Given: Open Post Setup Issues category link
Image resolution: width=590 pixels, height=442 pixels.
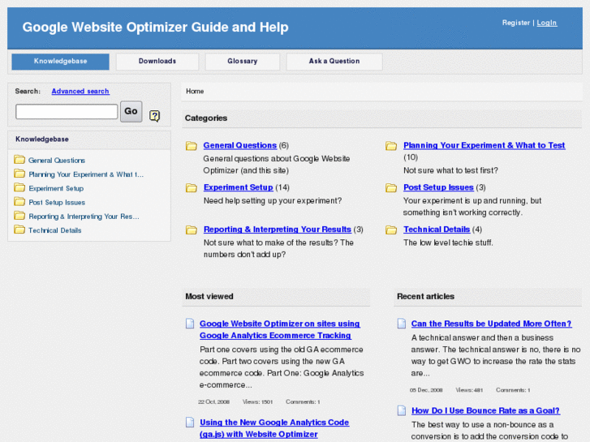Looking at the screenshot, I should pyautogui.click(x=438, y=187).
